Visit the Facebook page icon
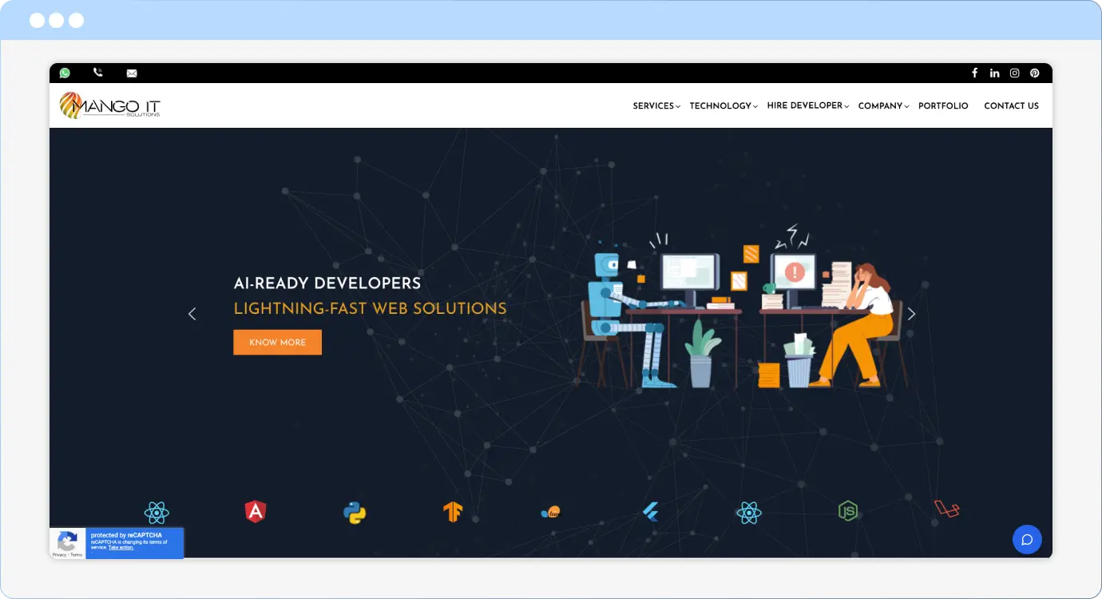This screenshot has width=1102, height=599. [974, 73]
